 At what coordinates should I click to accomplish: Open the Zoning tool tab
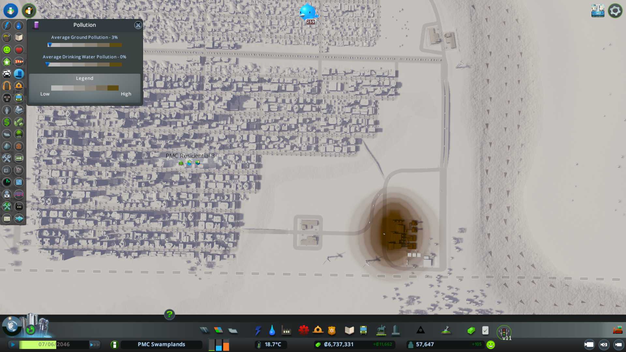coord(218,330)
